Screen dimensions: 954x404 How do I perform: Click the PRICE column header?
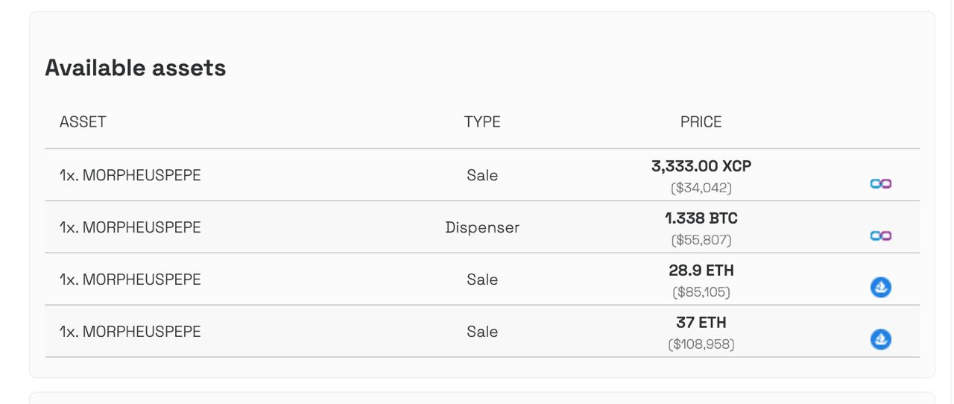[701, 121]
